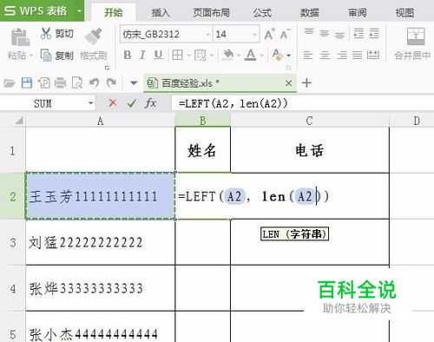434x342 pixels.
Task: Switch to the 数据 tab
Action: click(310, 12)
